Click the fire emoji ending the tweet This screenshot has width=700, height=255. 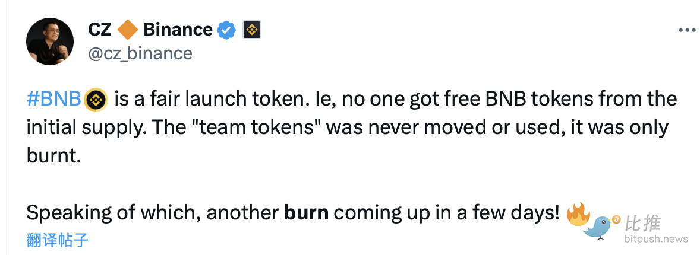[x=577, y=213]
